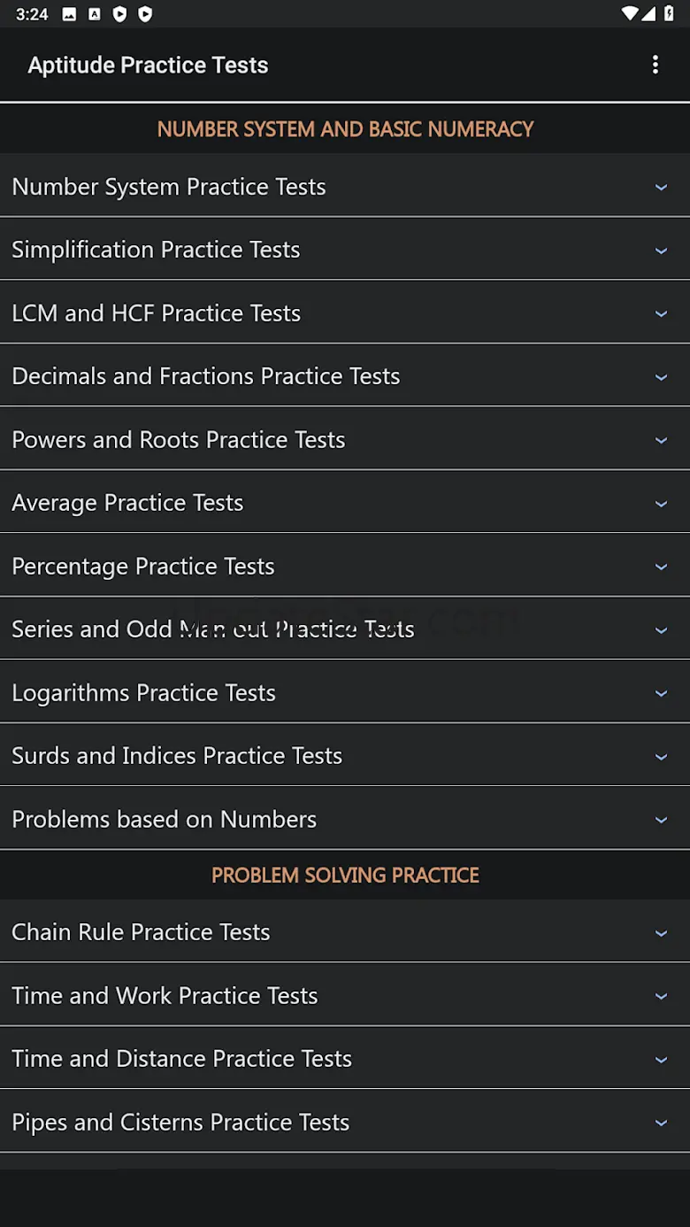
Task: Expand Pipes and Cisterns chevron
Action: (x=660, y=1123)
